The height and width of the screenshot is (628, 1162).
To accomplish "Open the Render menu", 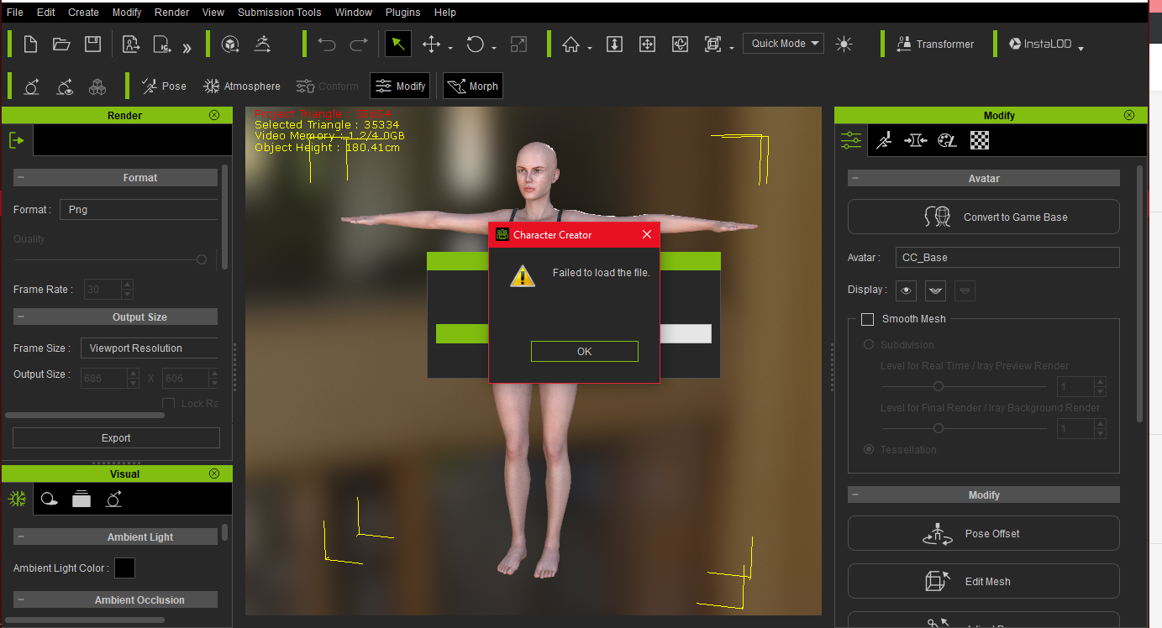I will (x=171, y=13).
